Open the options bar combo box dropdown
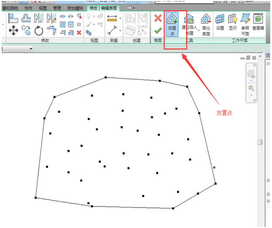Screen dimensions: 272x228 [31, 49]
